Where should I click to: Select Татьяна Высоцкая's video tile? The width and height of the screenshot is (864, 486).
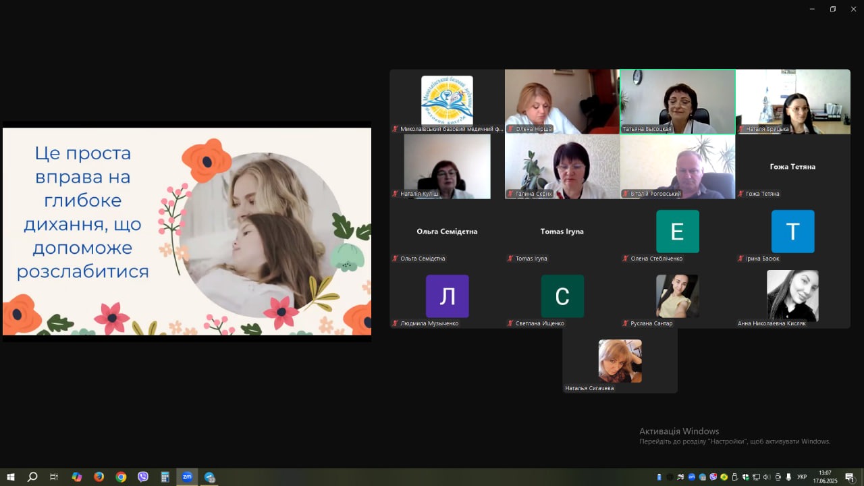point(677,101)
